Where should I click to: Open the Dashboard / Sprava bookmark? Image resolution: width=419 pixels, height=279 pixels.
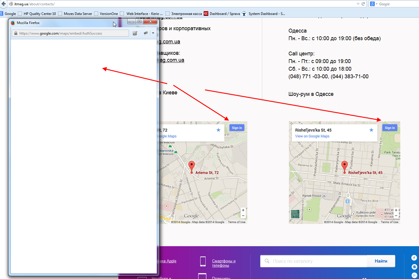coord(222,13)
